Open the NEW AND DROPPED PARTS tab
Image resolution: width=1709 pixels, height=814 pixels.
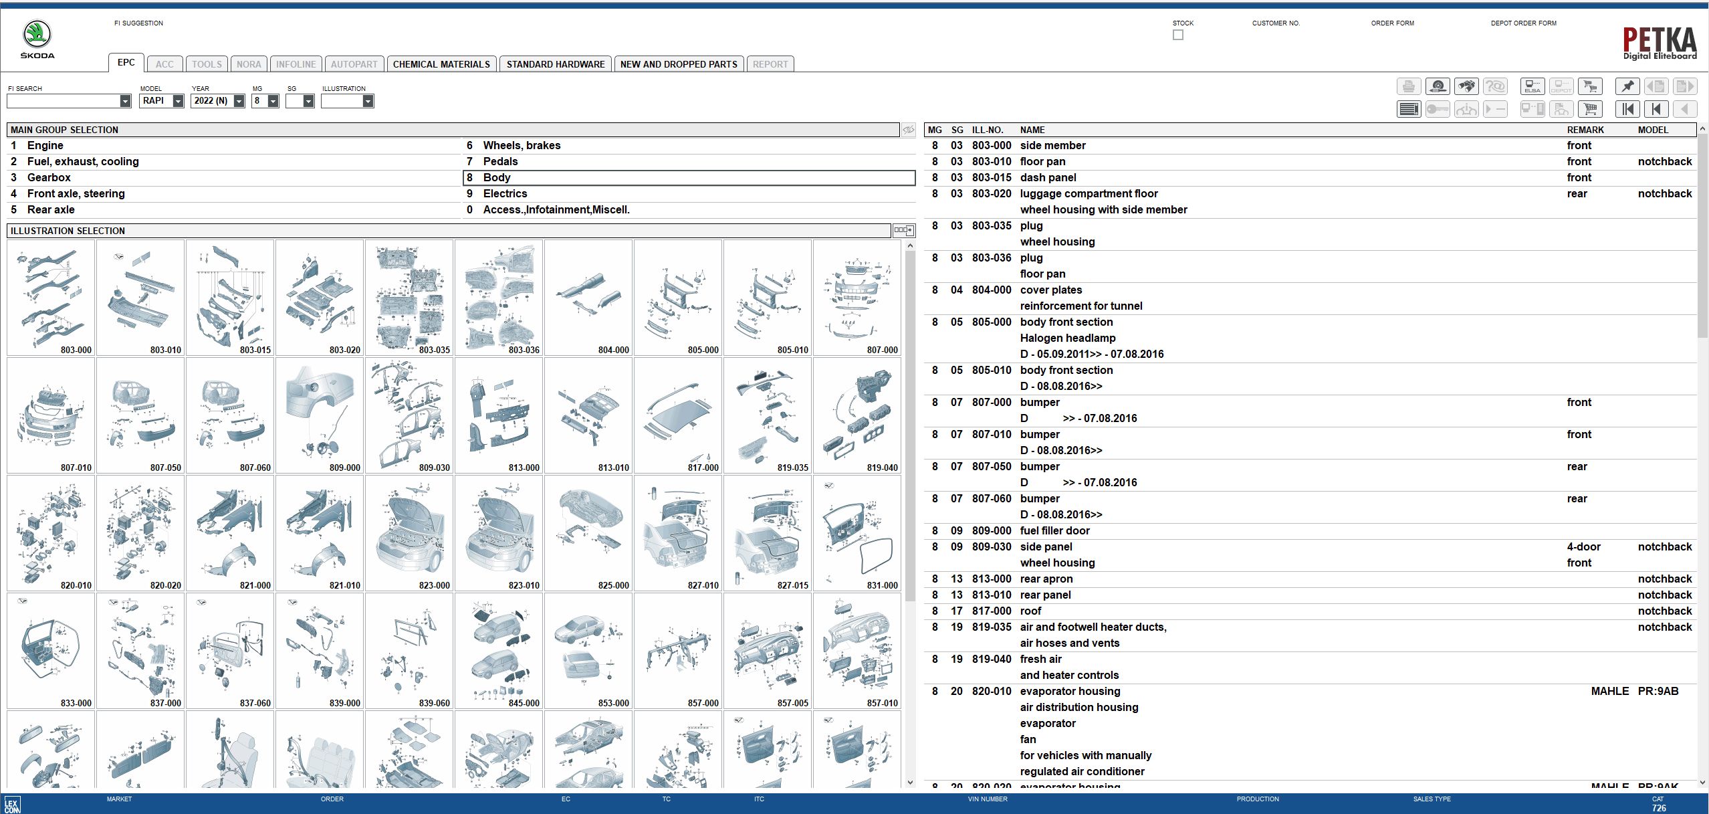[x=679, y=64]
